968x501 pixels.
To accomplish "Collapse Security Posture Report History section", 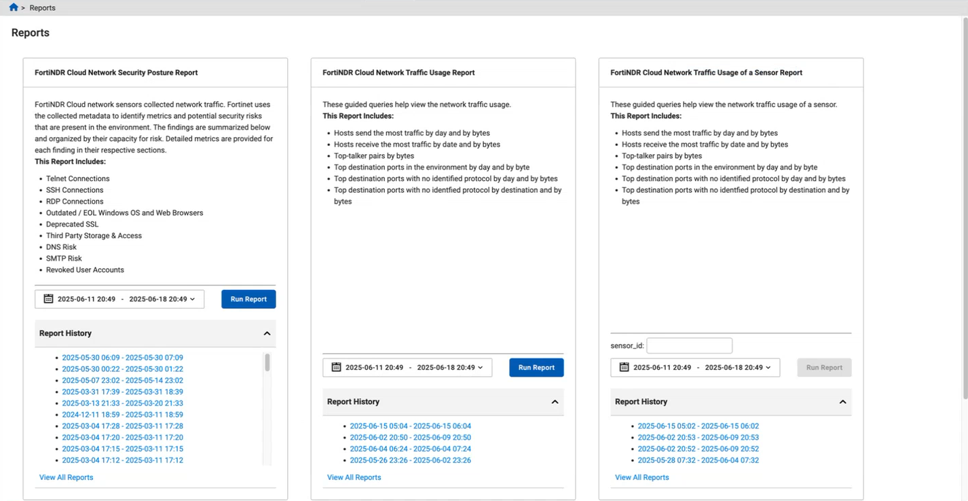I will 267,333.
